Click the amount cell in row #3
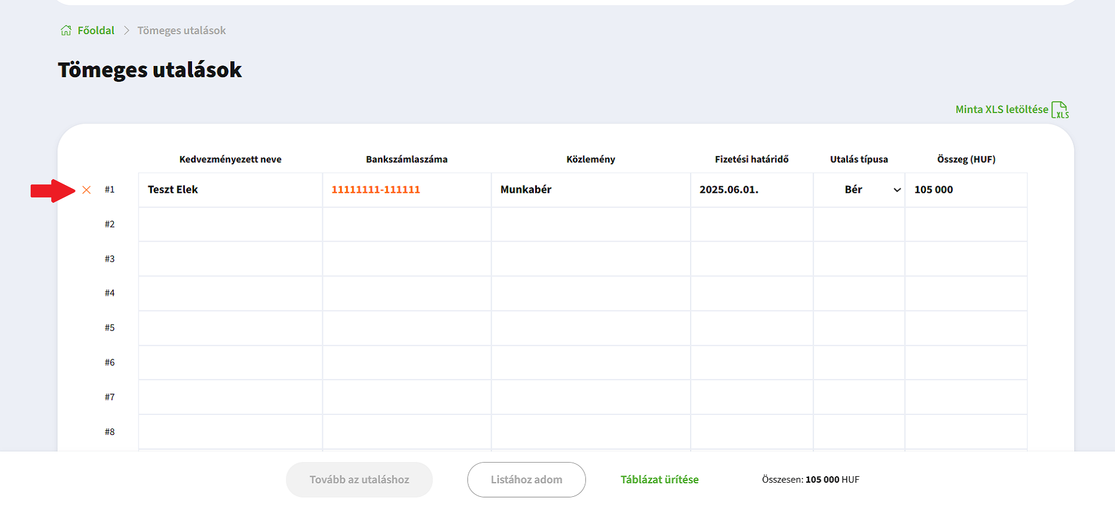Image resolution: width=1115 pixels, height=508 pixels. pos(966,259)
